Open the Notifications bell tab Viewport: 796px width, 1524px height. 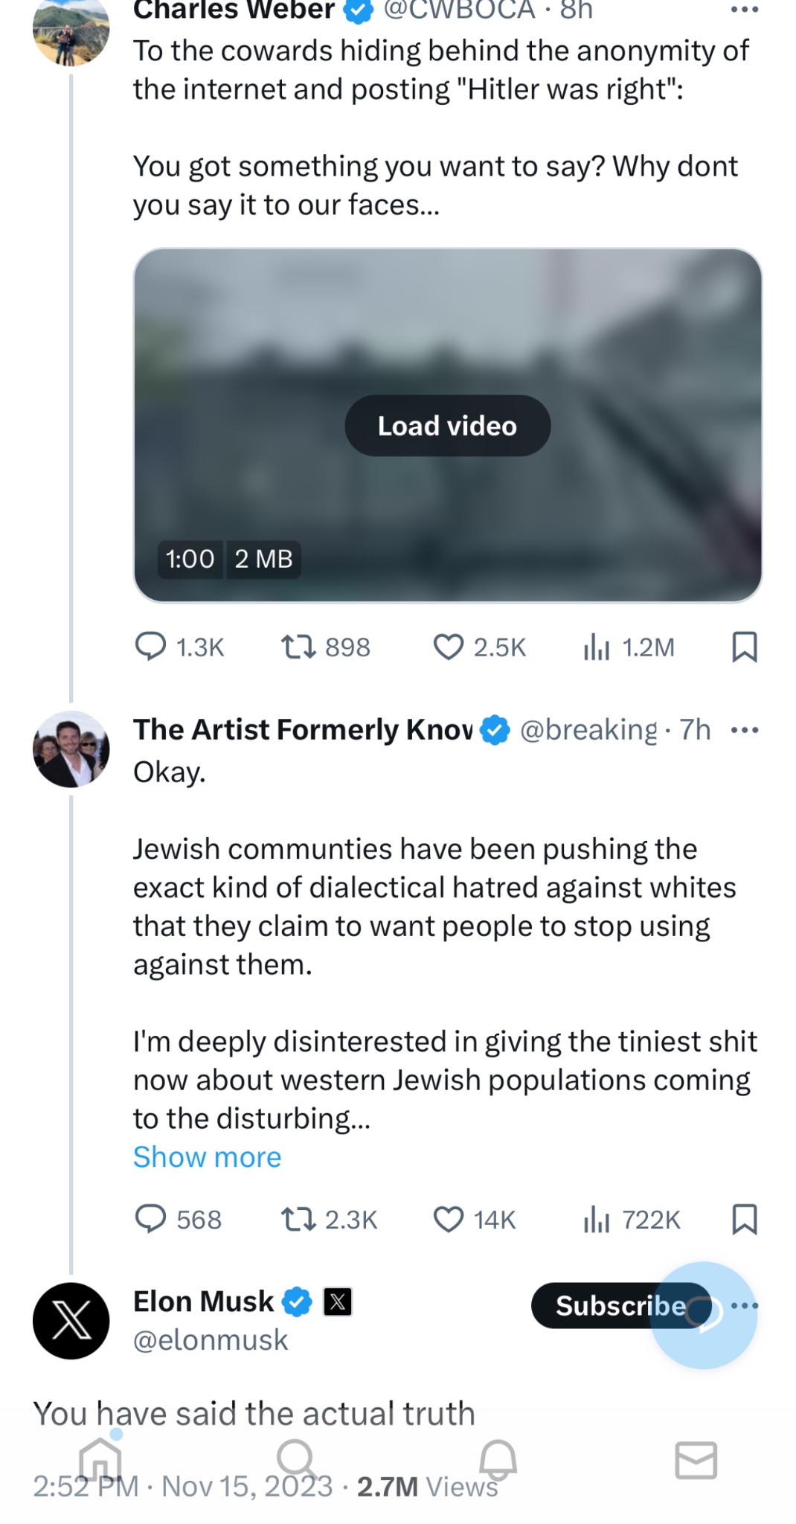[x=497, y=1459]
